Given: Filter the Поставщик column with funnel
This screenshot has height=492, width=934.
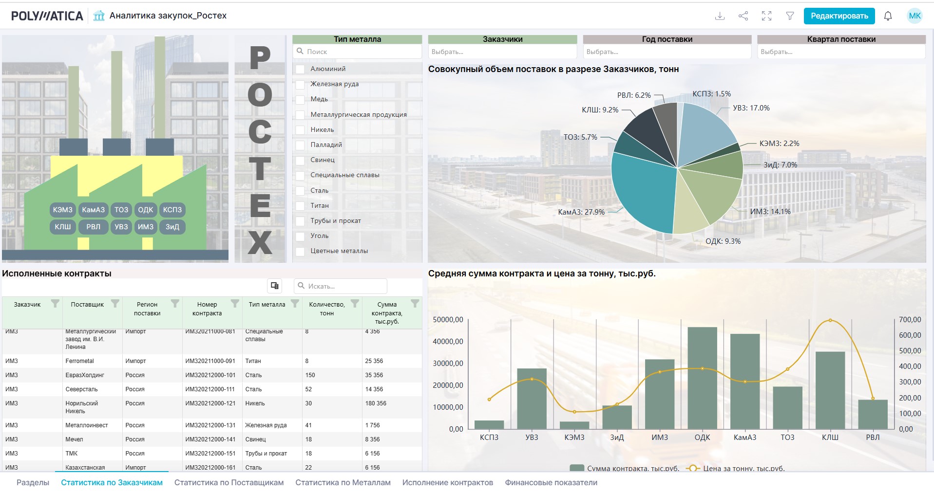Looking at the screenshot, I should [x=115, y=304].
